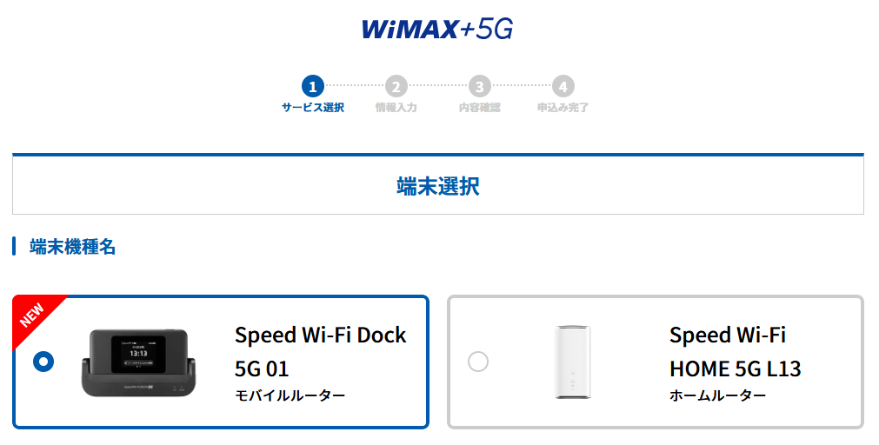Choose the Speed Wi-Fi HOME 5G L13 name
The width and height of the screenshot is (879, 445).
[x=735, y=351]
